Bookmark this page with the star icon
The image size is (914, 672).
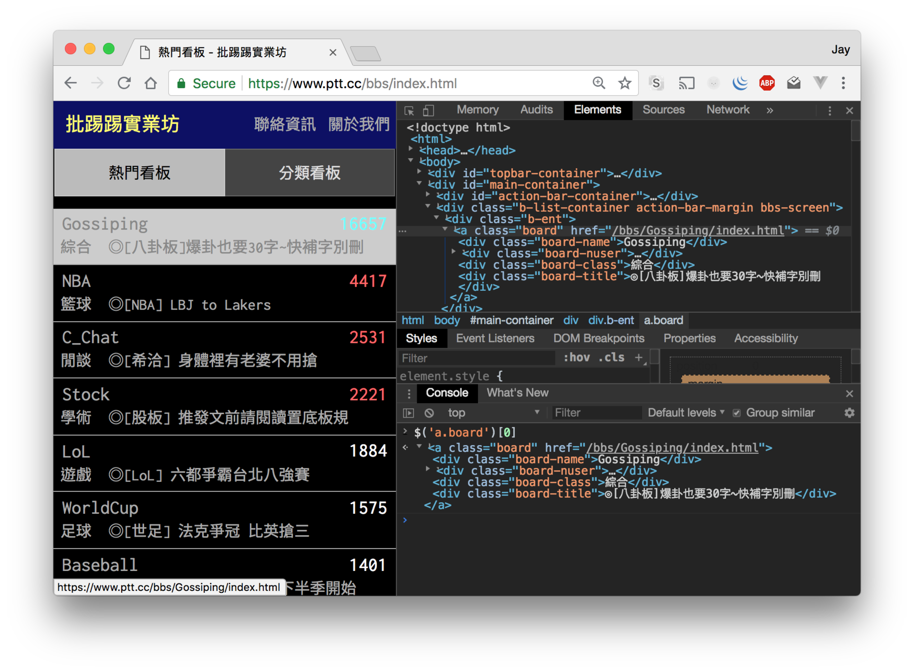(x=624, y=83)
